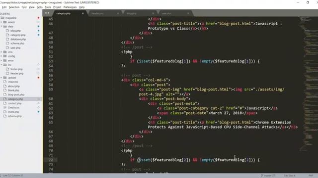Click the cms folder icon

(5, 52)
